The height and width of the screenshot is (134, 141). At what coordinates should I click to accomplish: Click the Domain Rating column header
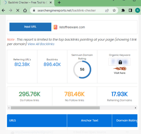pyautogui.click(x=125, y=121)
